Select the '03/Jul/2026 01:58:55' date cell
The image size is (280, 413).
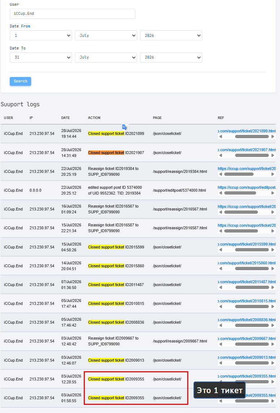[x=71, y=398]
